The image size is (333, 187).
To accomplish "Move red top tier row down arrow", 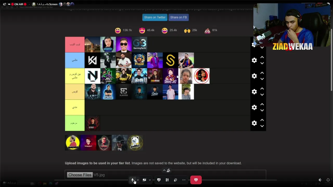I will [x=262, y=48].
